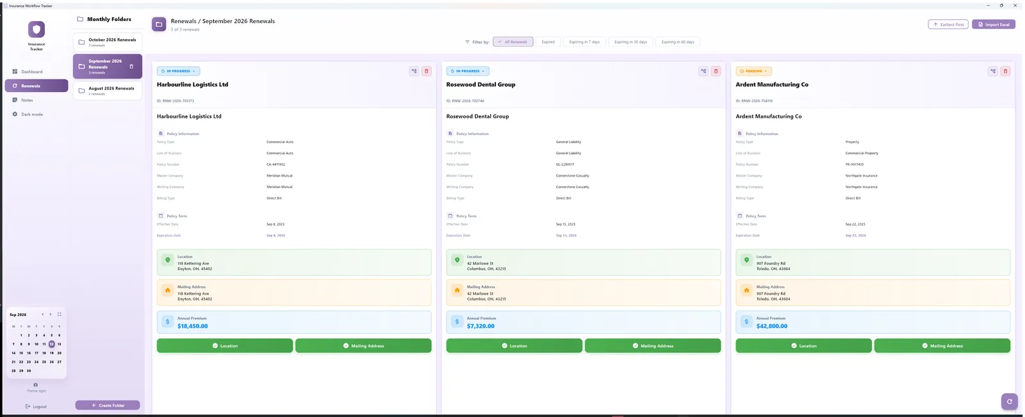Delete the September 2026 Renewals folder

tap(131, 67)
